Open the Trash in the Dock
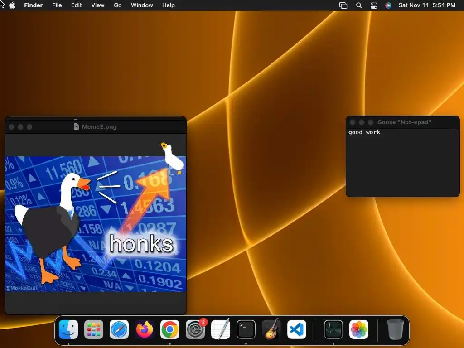464x348 pixels. (395, 329)
